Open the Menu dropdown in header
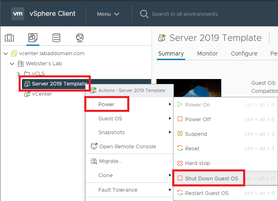The width and height of the screenshot is (278, 201). pyautogui.click(x=108, y=14)
